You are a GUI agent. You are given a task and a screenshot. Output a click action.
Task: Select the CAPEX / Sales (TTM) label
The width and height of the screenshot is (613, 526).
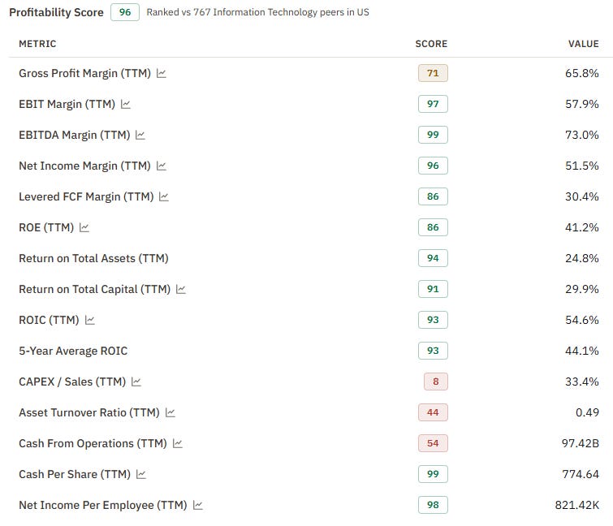pos(72,382)
